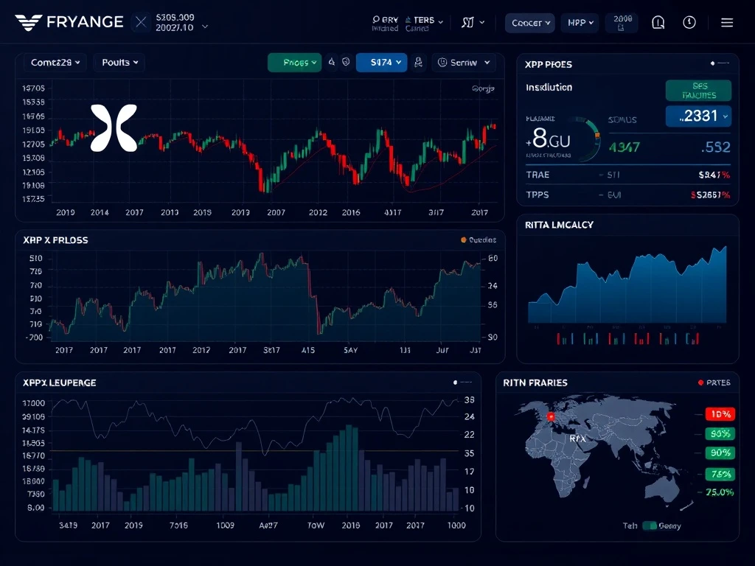Toggle the XPP PfOES panel switch
This screenshot has height=566, width=755.
[x=720, y=63]
